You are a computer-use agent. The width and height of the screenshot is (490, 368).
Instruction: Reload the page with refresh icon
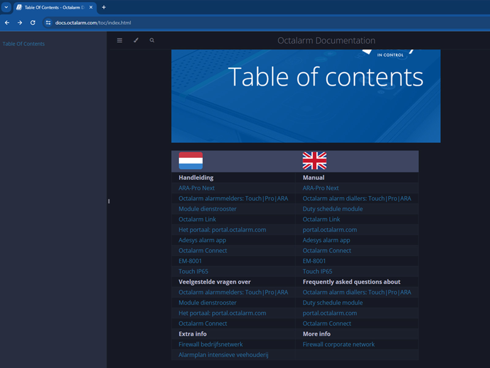point(33,23)
